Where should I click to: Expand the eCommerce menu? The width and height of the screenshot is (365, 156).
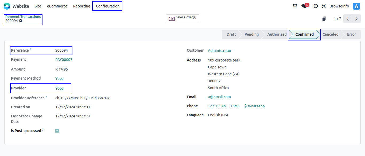click(x=57, y=6)
